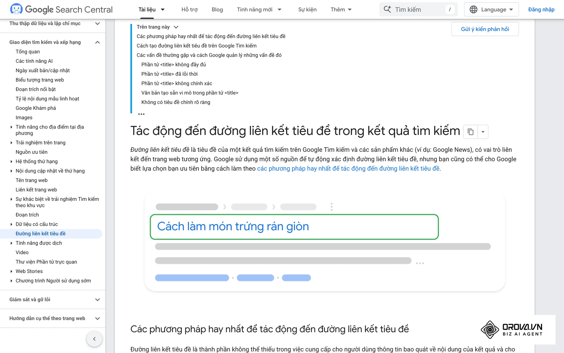Open Google Khám phá item
Image resolution: width=564 pixels, height=353 pixels.
coord(36,108)
